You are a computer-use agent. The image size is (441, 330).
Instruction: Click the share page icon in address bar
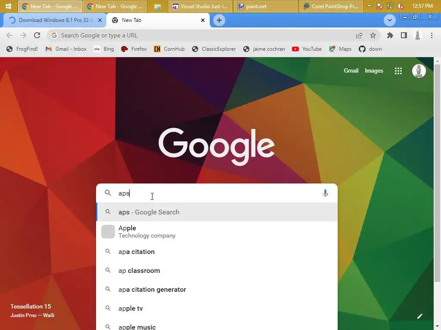[359, 35]
